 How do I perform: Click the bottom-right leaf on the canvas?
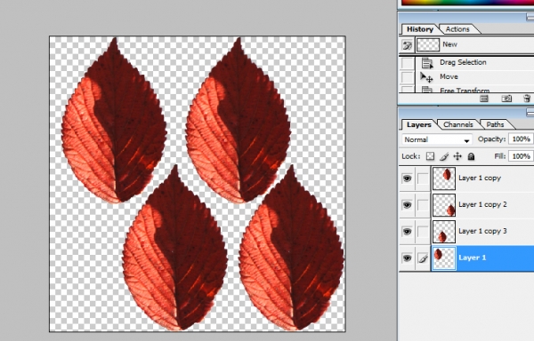coord(292,248)
